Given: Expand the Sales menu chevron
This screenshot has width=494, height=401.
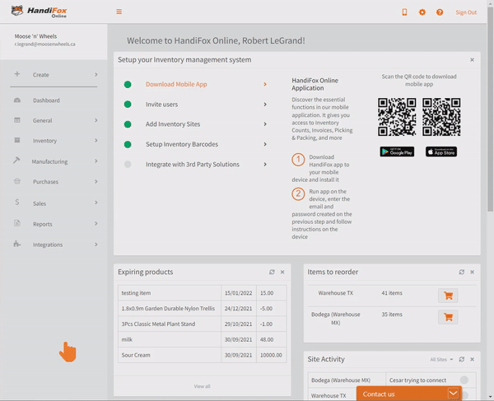Looking at the screenshot, I should coord(96,203).
